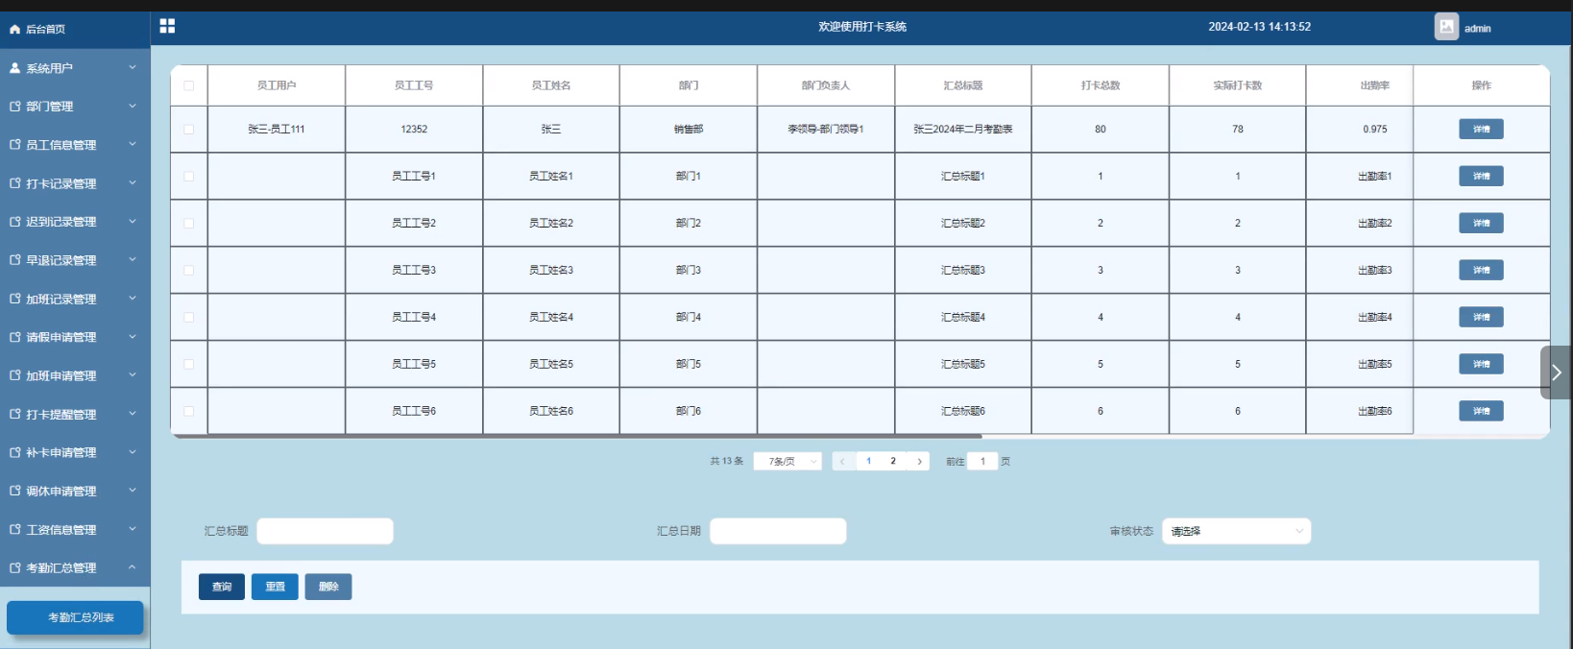Check the row for 汇总标题5

point(189,365)
